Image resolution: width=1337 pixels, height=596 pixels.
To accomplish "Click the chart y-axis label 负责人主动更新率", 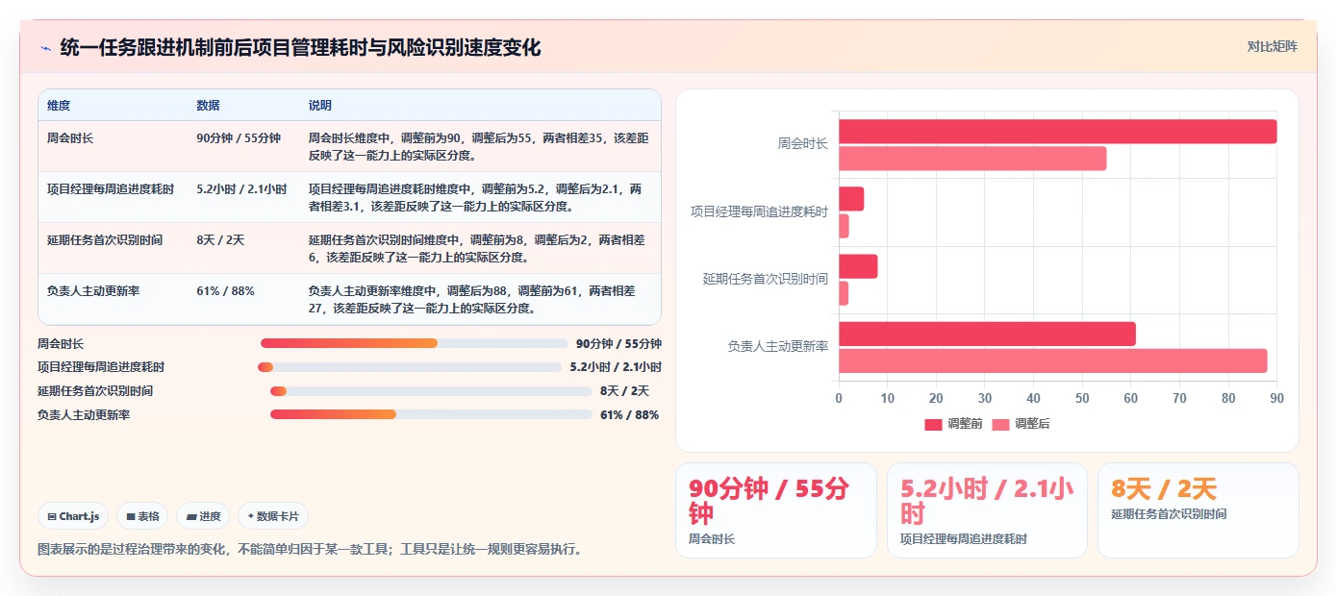I will [778, 346].
